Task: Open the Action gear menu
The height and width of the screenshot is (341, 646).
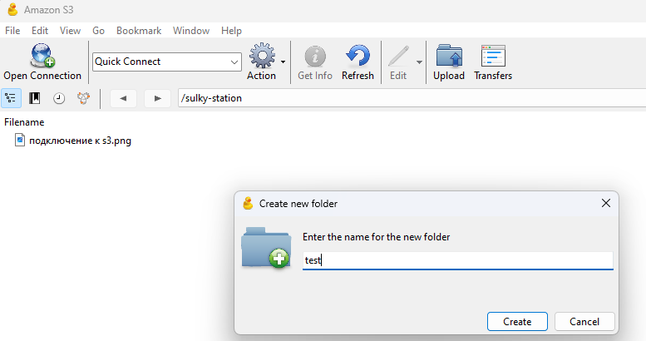Action: (x=261, y=57)
